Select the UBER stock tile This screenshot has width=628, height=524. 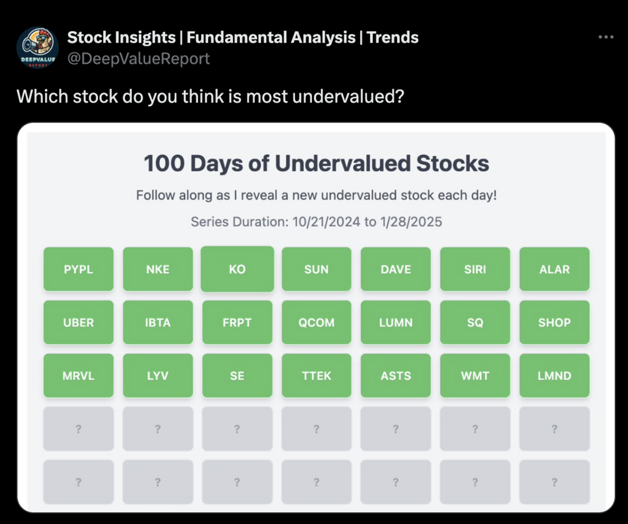[79, 322]
